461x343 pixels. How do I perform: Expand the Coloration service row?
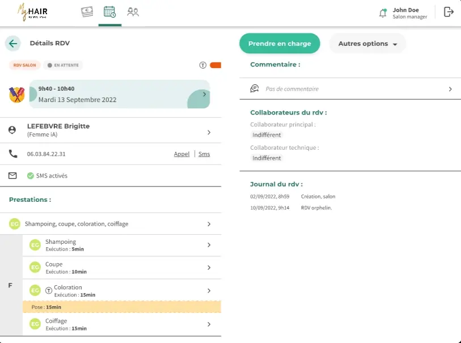209,291
